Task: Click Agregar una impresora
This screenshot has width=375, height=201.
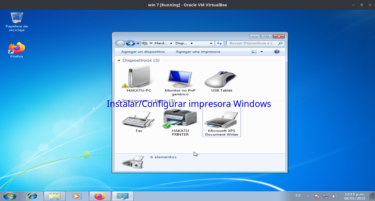Action: point(198,52)
